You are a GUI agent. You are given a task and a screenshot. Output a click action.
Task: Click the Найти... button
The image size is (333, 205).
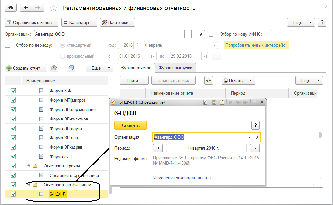point(134,80)
